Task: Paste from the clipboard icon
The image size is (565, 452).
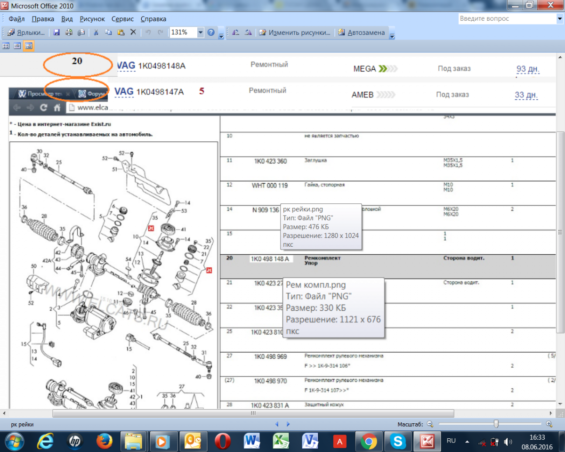Action: coord(121,32)
